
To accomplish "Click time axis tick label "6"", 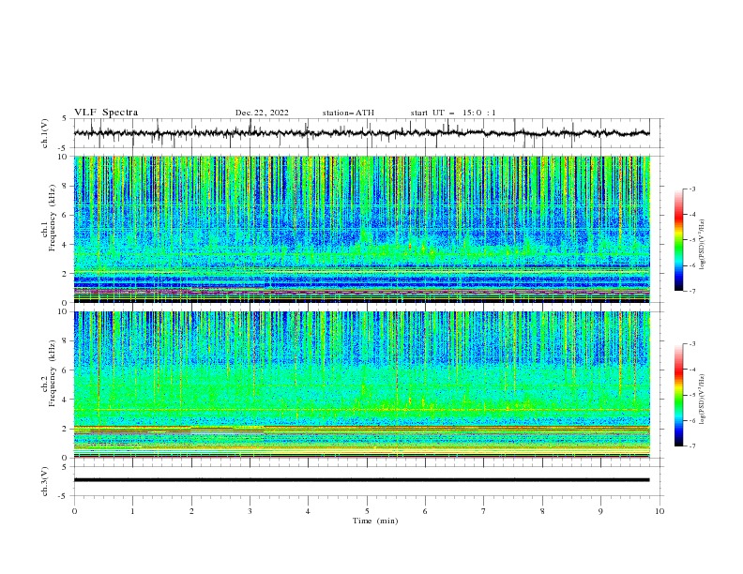I will pyautogui.click(x=425, y=511).
